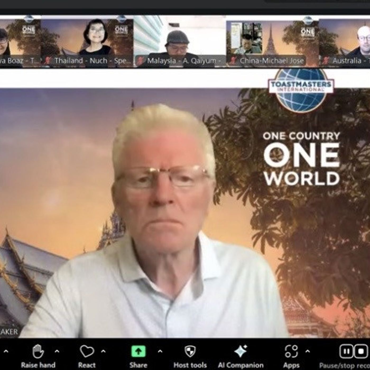The image size is (370, 370).
Task: Open the Apps icon
Action: pos(291,351)
